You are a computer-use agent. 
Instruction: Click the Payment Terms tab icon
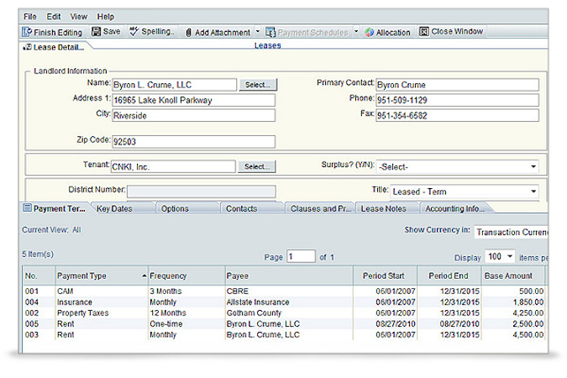pyautogui.click(x=27, y=207)
